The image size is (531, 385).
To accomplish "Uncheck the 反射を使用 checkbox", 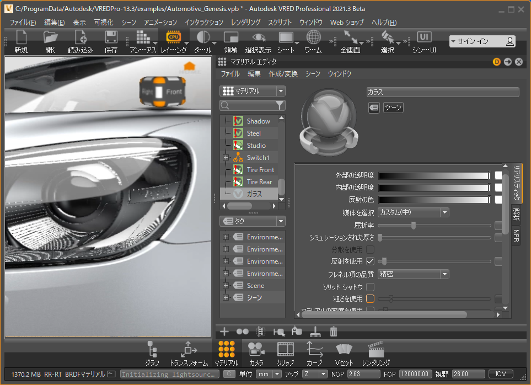I will [370, 261].
